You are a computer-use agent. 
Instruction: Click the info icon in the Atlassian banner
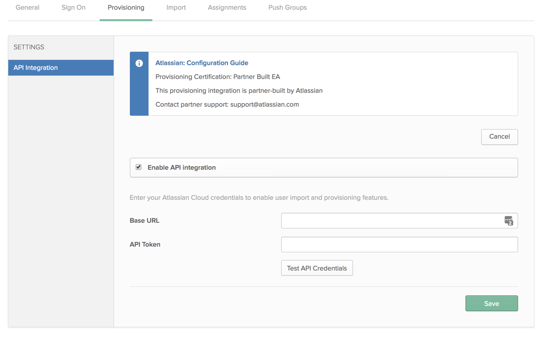pyautogui.click(x=139, y=63)
